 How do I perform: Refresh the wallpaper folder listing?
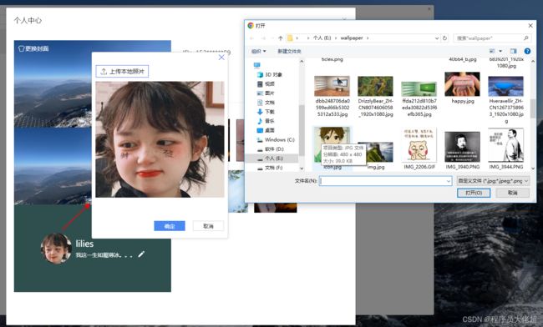(x=445, y=38)
